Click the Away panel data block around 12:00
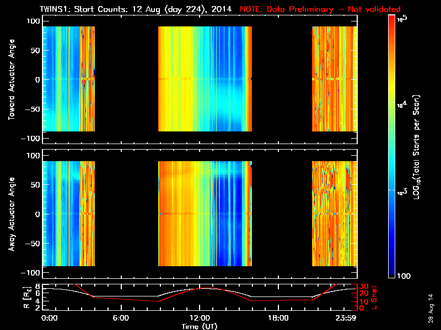Viewport: 441px width, 330px height. click(205, 213)
